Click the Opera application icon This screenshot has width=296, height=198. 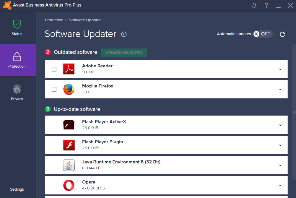[x=69, y=185]
